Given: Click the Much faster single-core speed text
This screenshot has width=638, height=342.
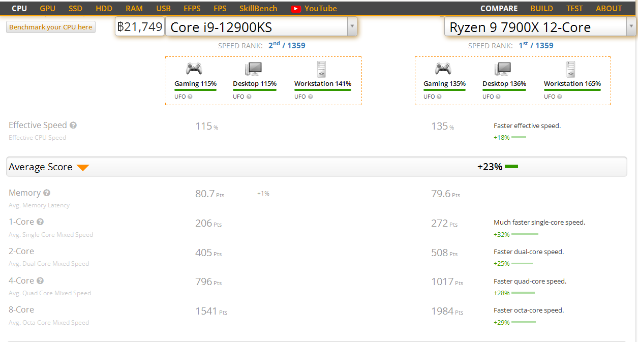Looking at the screenshot, I should [x=539, y=222].
